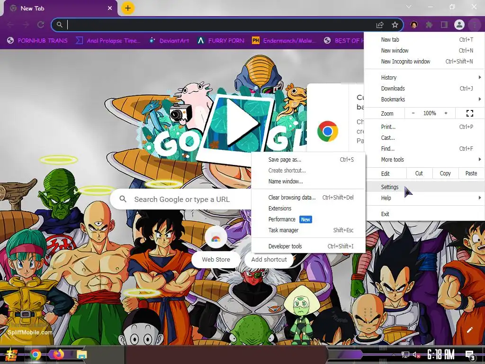This screenshot has width=485, height=364.
Task: Open File Explorer from taskbar
Action: tap(81, 355)
